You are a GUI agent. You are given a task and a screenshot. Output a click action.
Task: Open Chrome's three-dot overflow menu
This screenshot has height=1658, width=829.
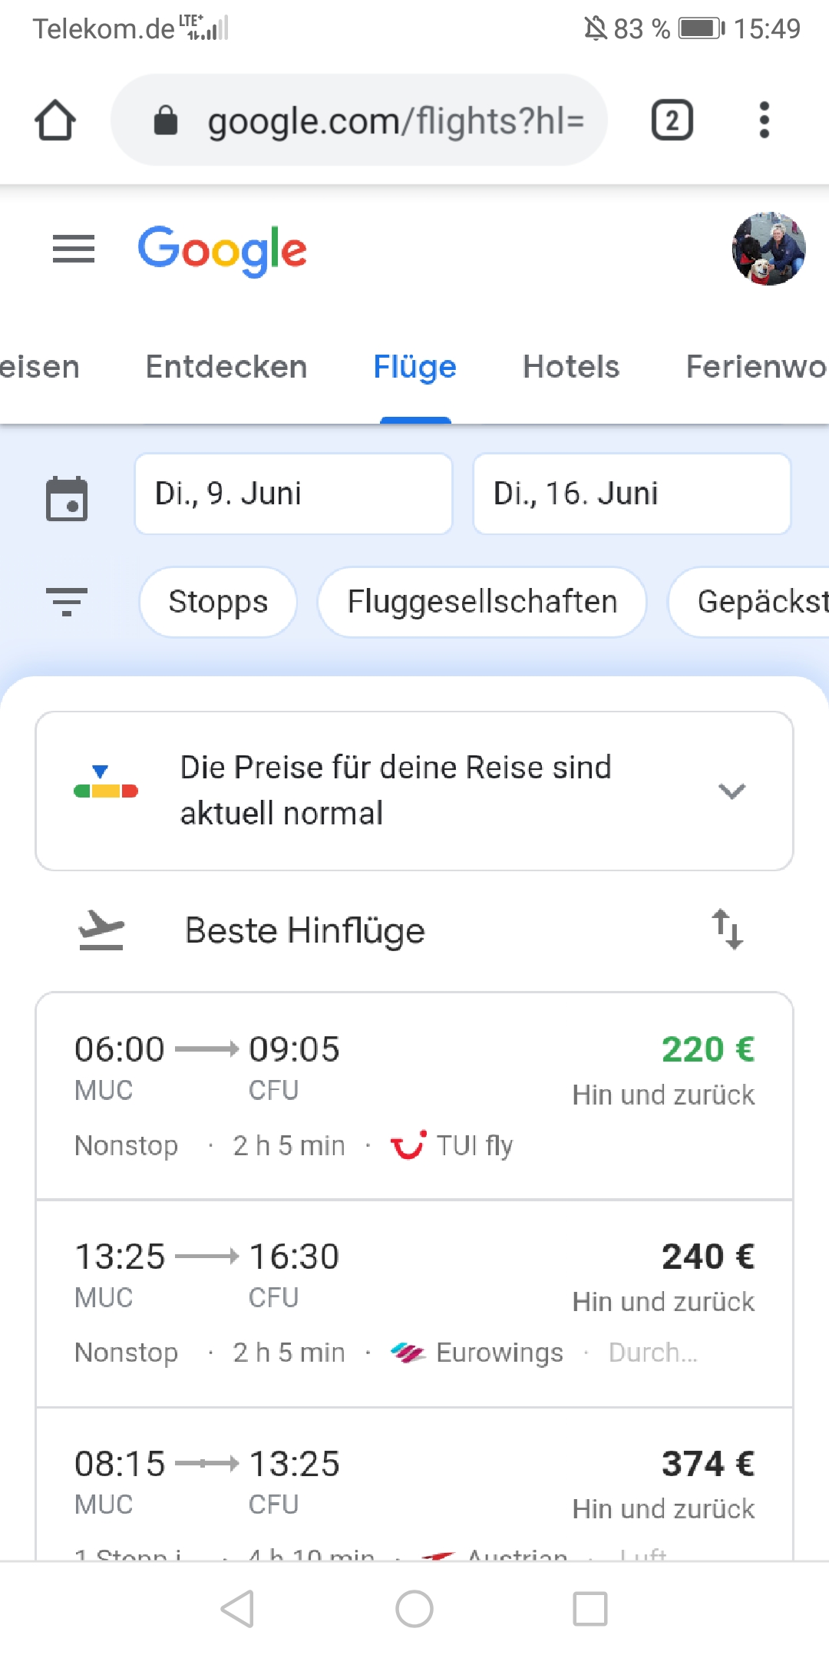point(764,121)
